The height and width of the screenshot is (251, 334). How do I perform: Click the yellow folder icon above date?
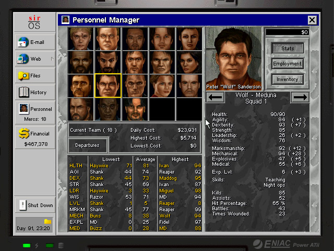47,221
